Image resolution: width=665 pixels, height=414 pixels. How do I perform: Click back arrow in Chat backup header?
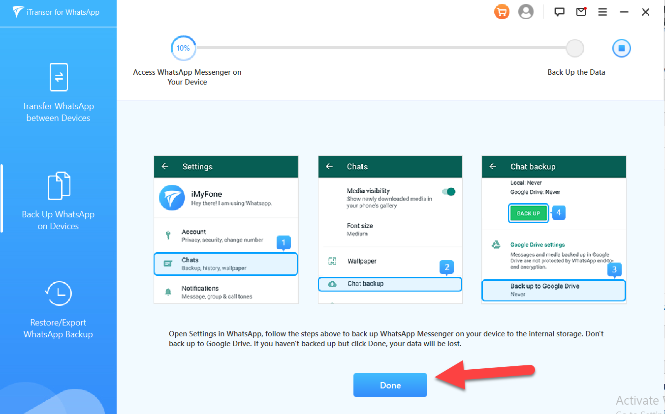[493, 167]
